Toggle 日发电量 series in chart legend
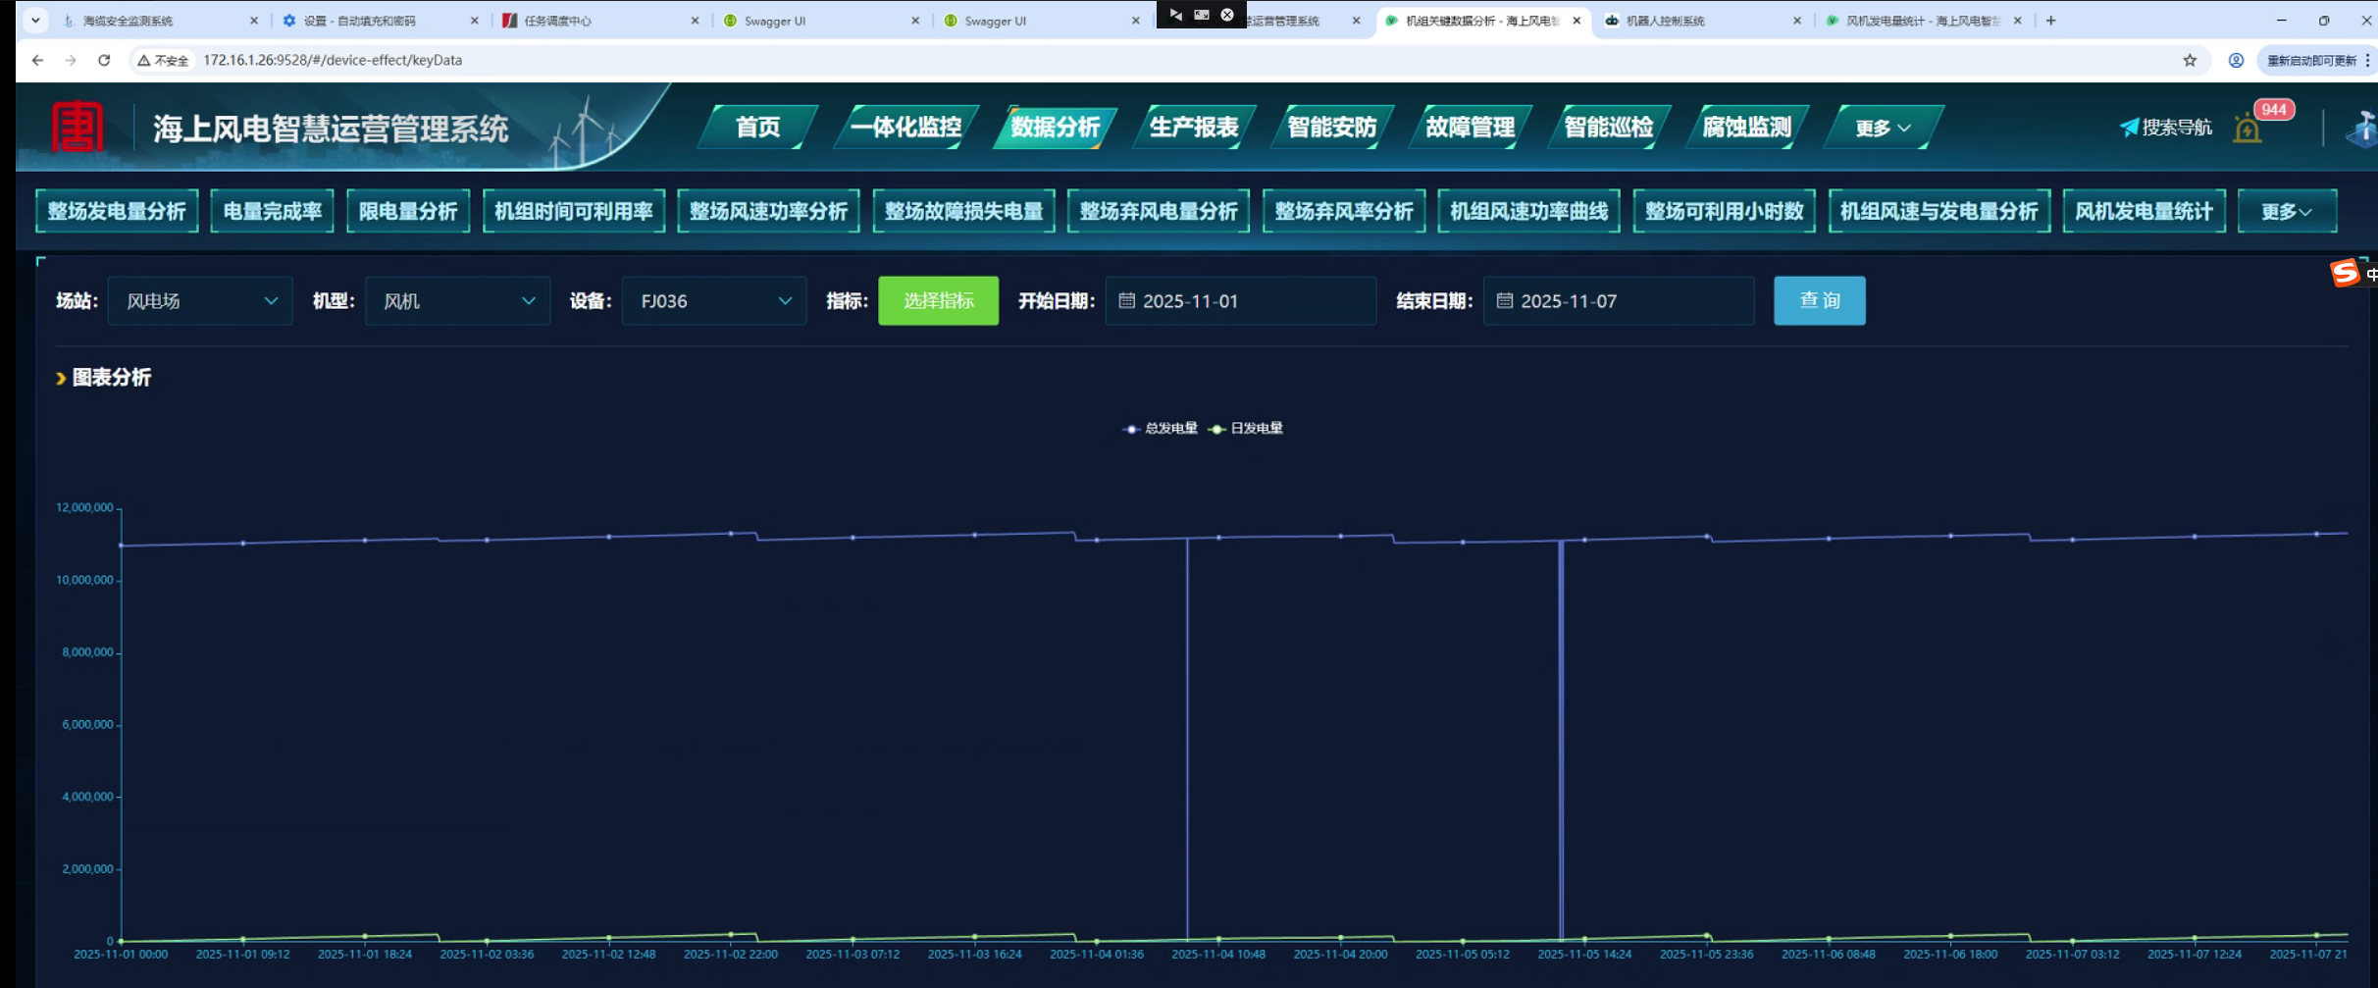Screen dimensions: 2378x988 click(x=1246, y=429)
